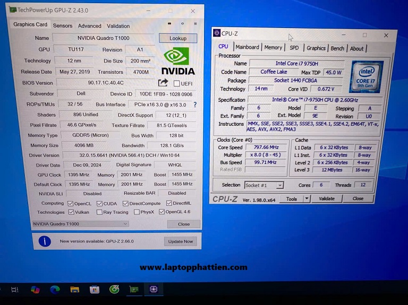Image resolution: width=408 pixels, height=305 pixels.
Task: Toggle the DirectML checkbox
Action: pos(169,203)
